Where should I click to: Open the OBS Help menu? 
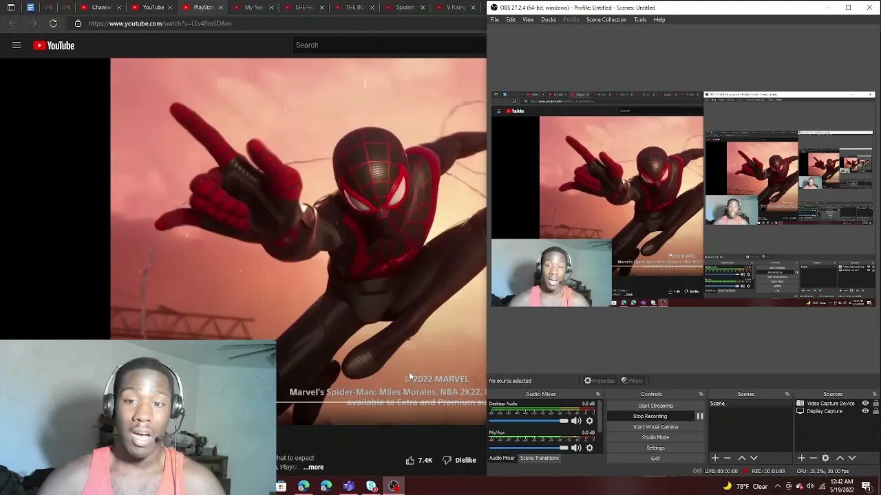(x=659, y=20)
